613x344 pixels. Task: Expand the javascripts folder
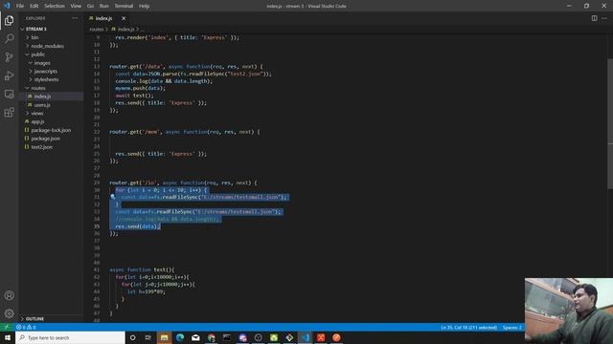(x=46, y=72)
